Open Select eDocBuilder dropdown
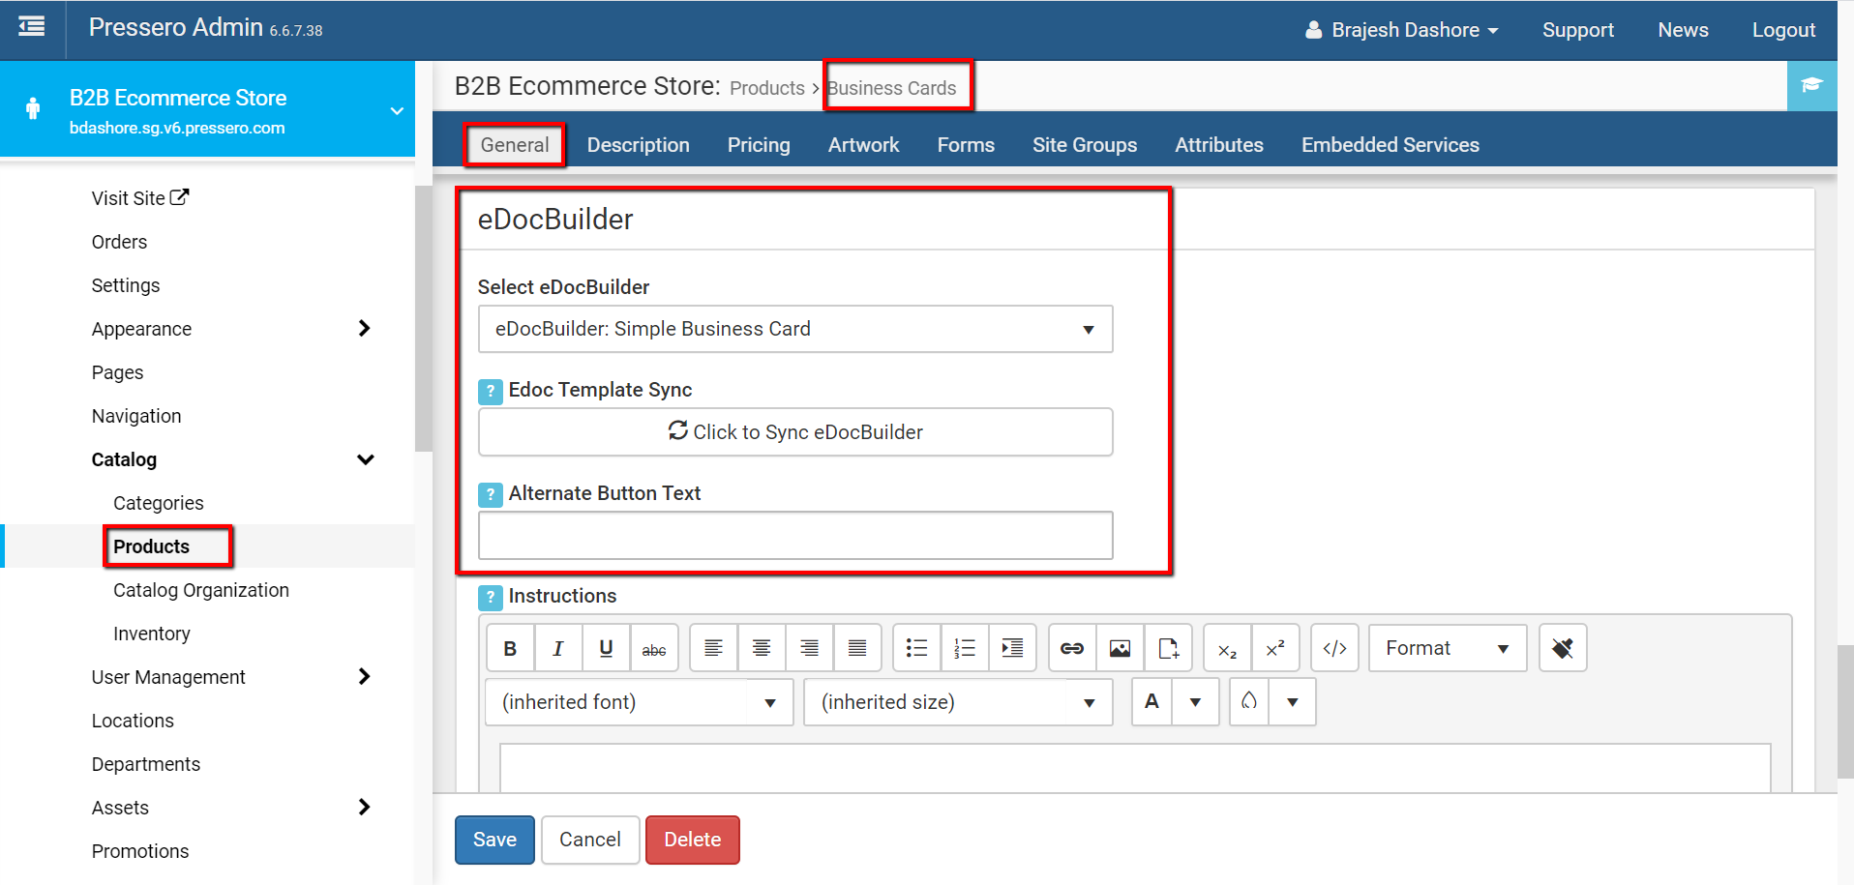Screen dimensions: 1854x885 (x=795, y=329)
